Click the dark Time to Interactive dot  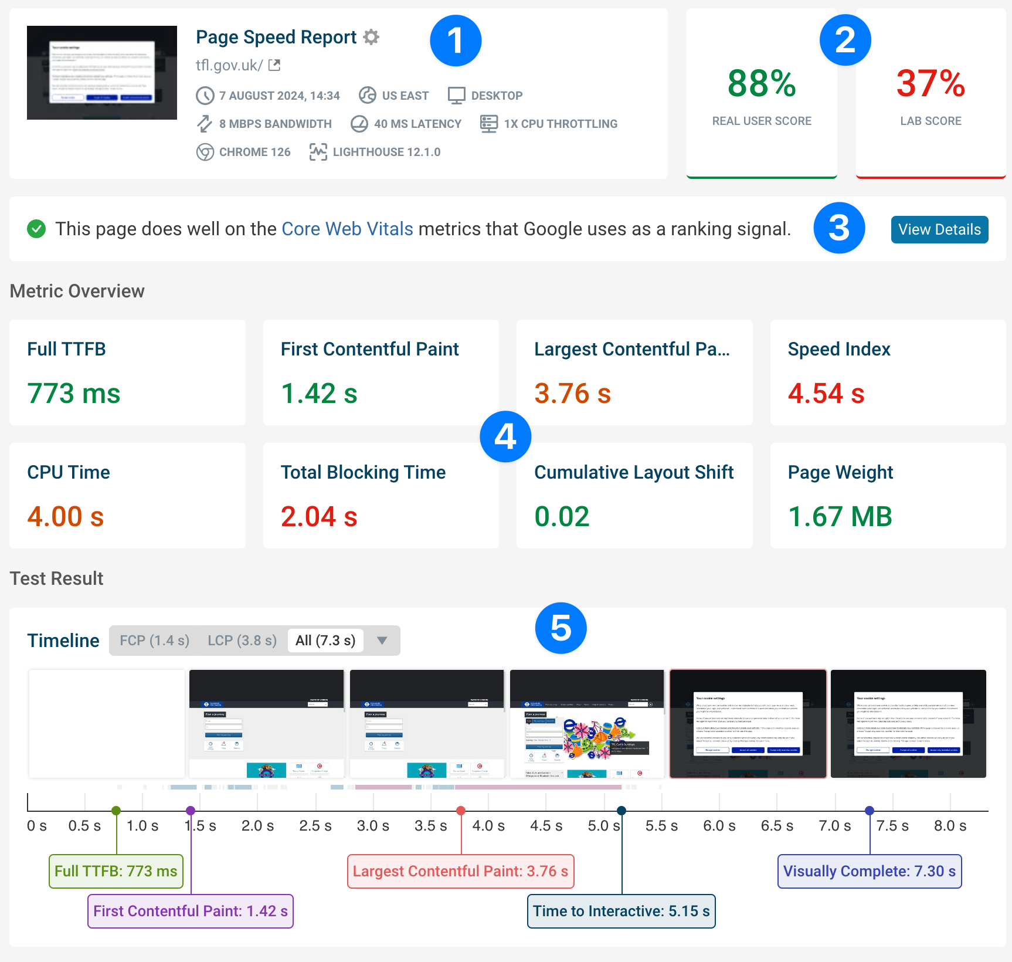coord(622,811)
